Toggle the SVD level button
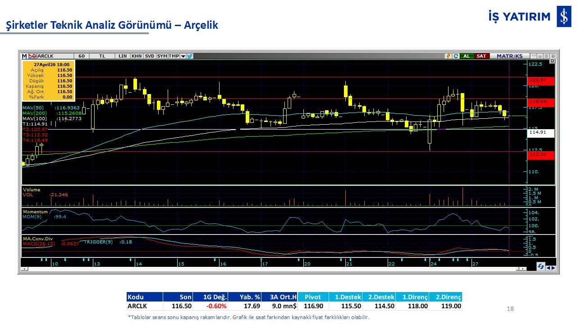The height and width of the screenshot is (324, 577). coord(150,56)
